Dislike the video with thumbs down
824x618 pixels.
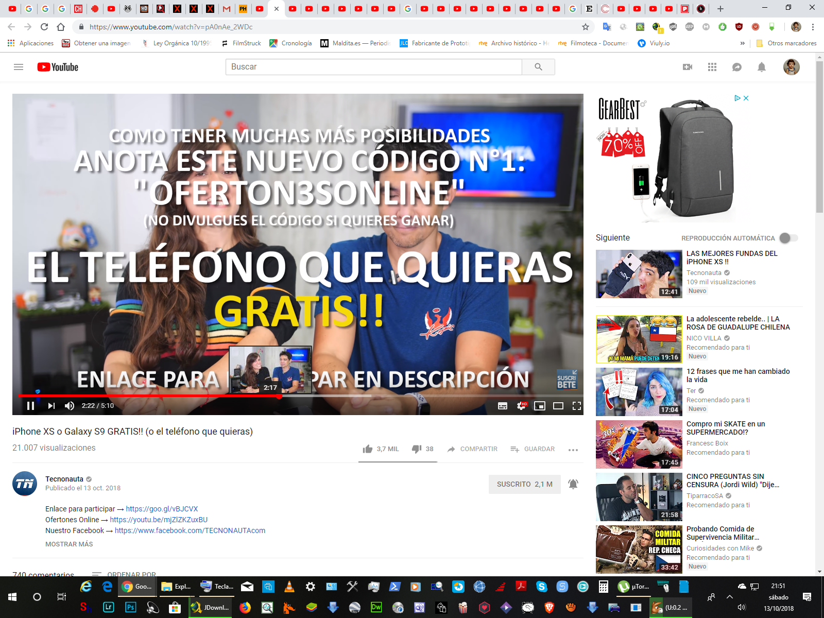click(417, 449)
